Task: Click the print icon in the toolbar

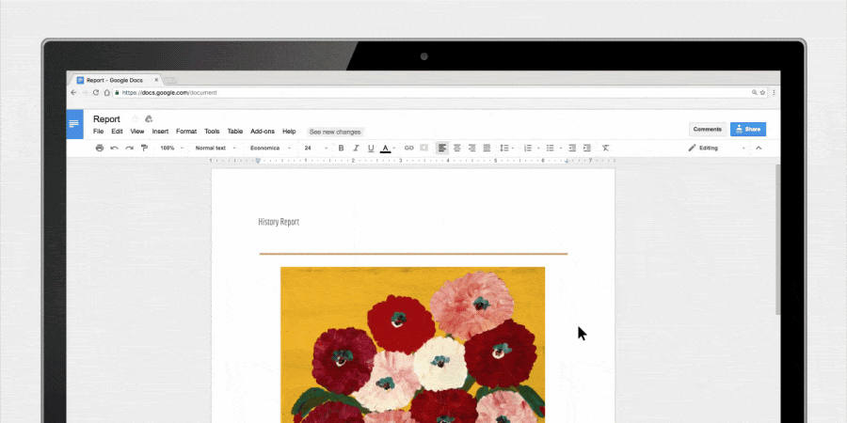Action: point(100,148)
